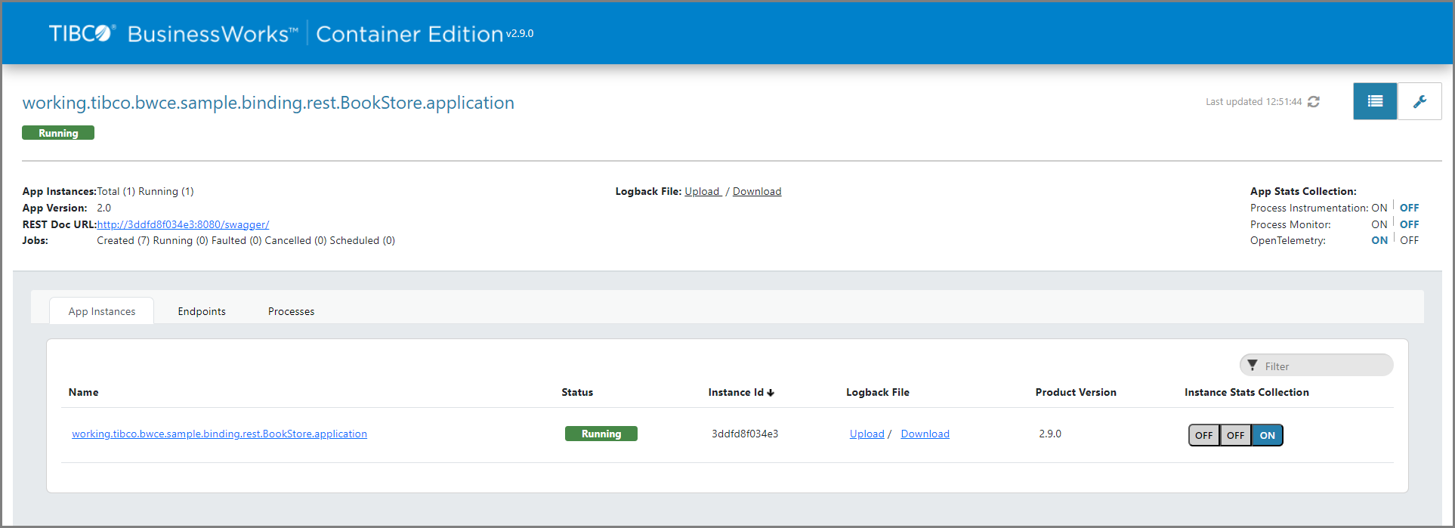This screenshot has width=1455, height=528.
Task: Click Jobs Created (7) text
Action: [x=123, y=240]
